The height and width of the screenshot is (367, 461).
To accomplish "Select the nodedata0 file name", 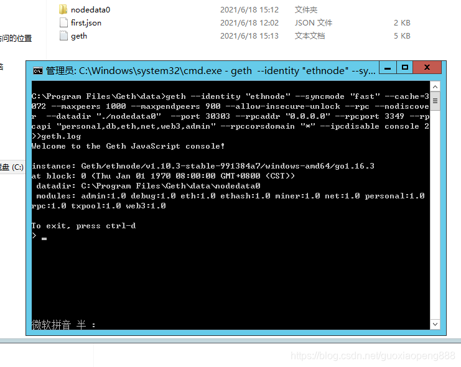I will click(x=91, y=10).
